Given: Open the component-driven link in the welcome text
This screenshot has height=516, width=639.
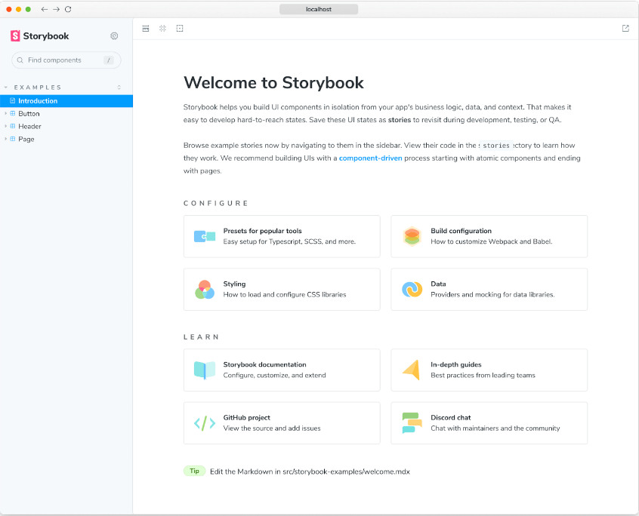Looking at the screenshot, I should point(370,158).
